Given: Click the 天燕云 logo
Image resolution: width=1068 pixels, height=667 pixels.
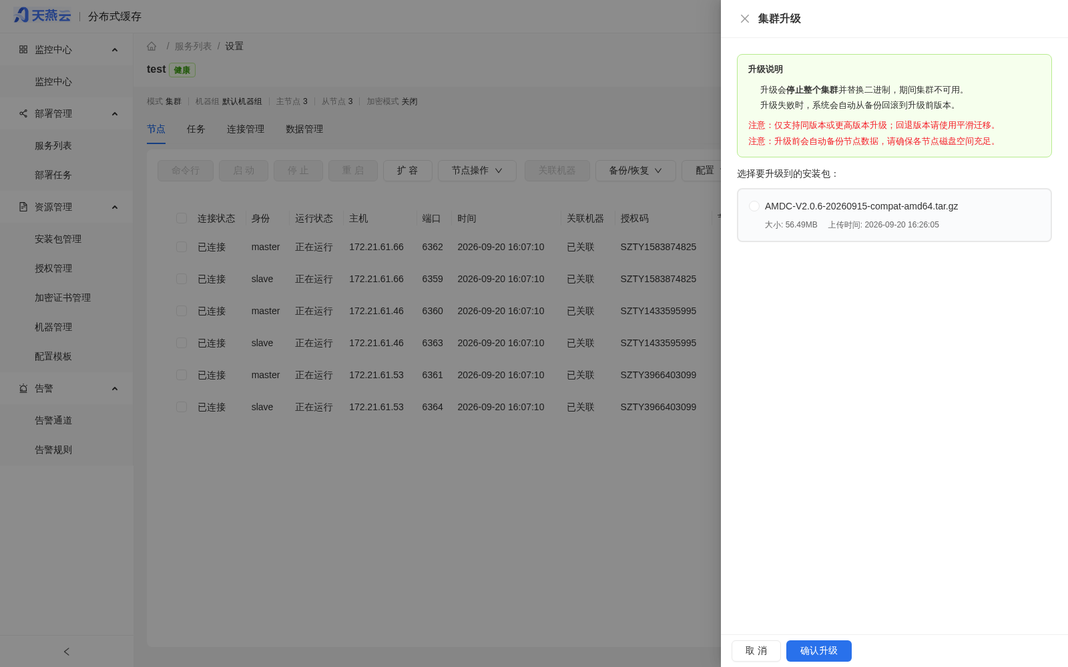Looking at the screenshot, I should click(42, 15).
